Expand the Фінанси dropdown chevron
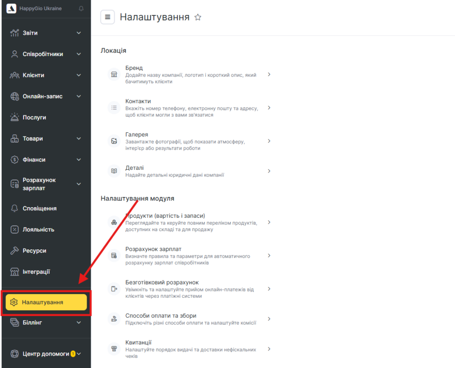The width and height of the screenshot is (455, 368). 79,160
